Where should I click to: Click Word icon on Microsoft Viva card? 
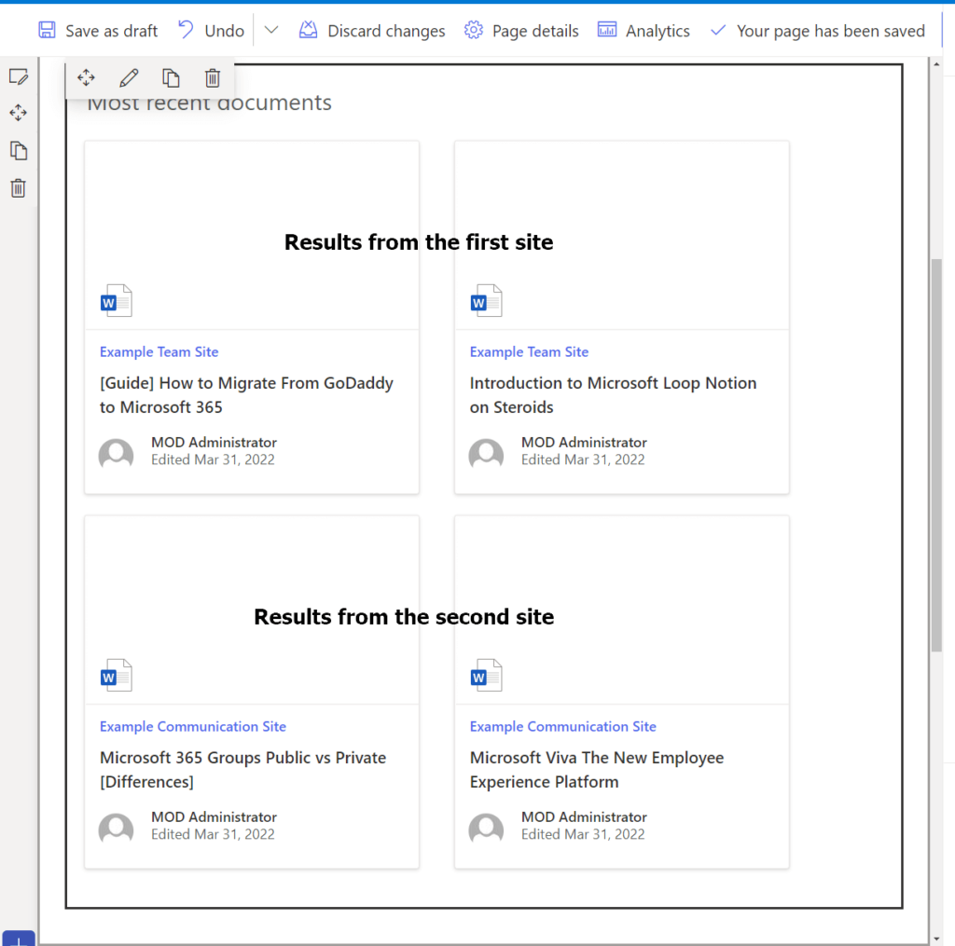point(486,675)
